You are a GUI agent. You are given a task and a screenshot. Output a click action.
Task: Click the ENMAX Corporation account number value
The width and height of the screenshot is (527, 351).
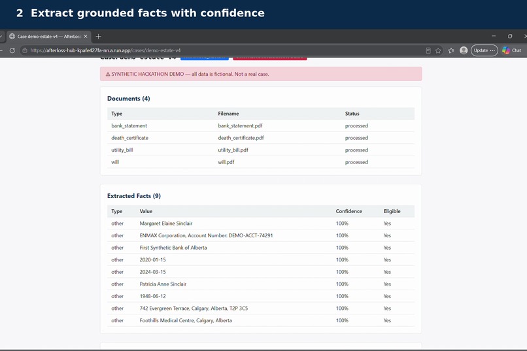(206, 235)
